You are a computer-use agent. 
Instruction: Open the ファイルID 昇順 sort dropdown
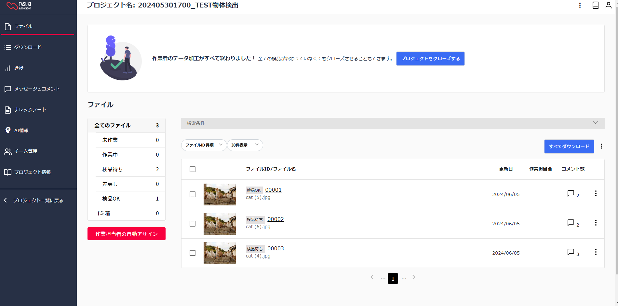click(x=204, y=145)
